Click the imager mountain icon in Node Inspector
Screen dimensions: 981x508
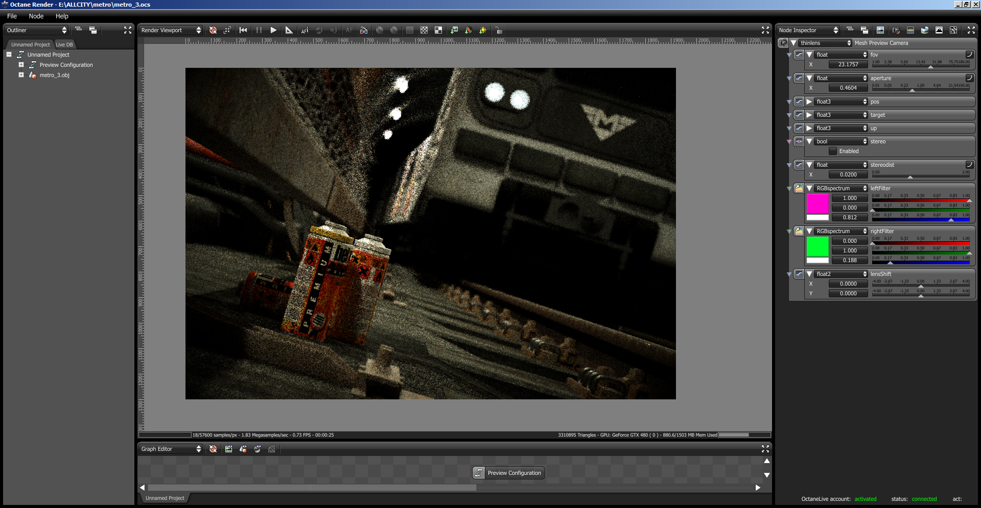939,30
